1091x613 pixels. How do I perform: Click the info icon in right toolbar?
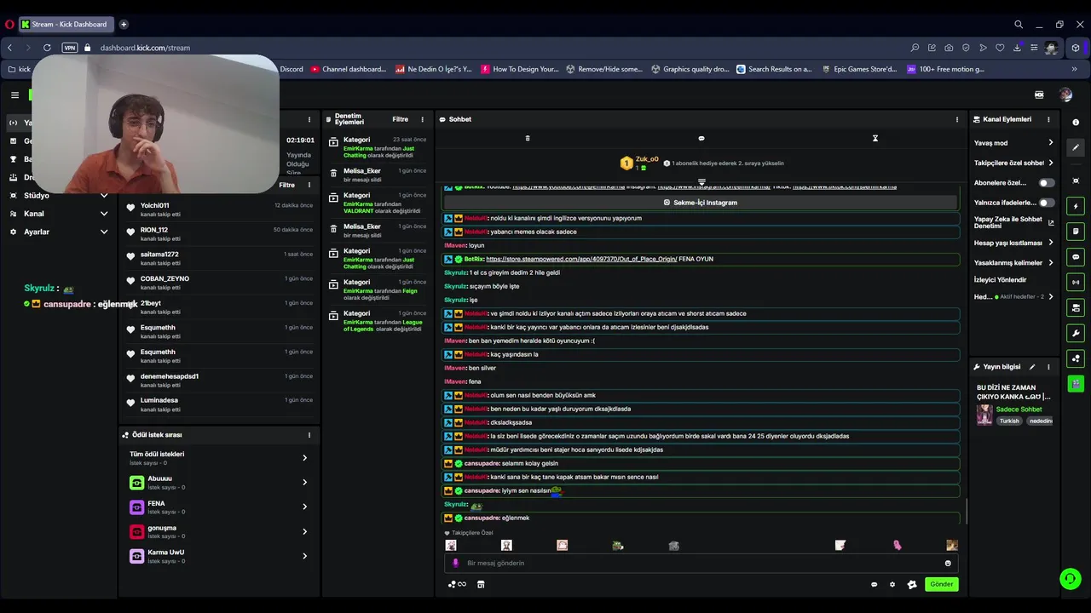tap(1076, 123)
